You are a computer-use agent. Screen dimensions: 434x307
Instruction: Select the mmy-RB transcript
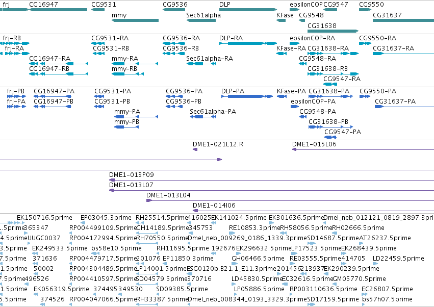pyautogui.click(x=127, y=74)
